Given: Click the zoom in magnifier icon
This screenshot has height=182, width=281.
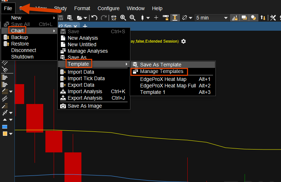Looking at the screenshot, I should (x=123, y=18).
